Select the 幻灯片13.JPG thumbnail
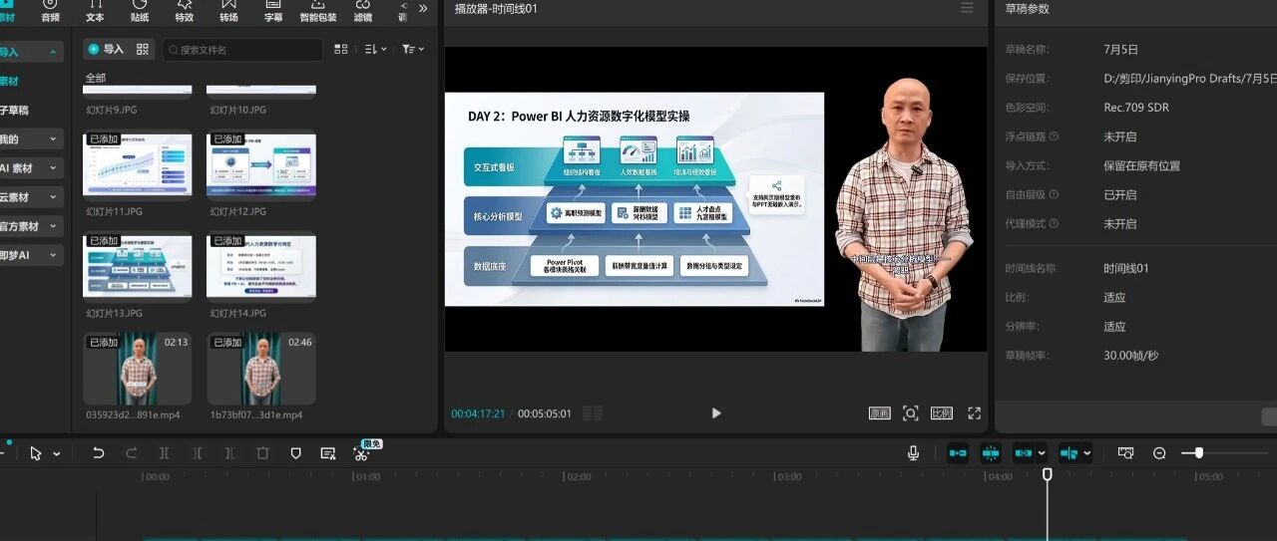This screenshot has width=1277, height=541. click(138, 266)
